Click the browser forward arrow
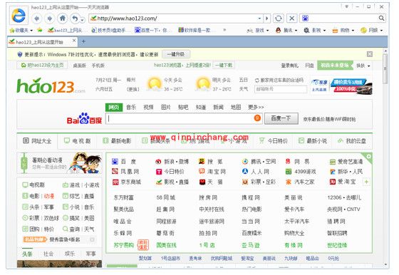Image resolution: width=399 pixels, height=275 pixels. coord(50,19)
